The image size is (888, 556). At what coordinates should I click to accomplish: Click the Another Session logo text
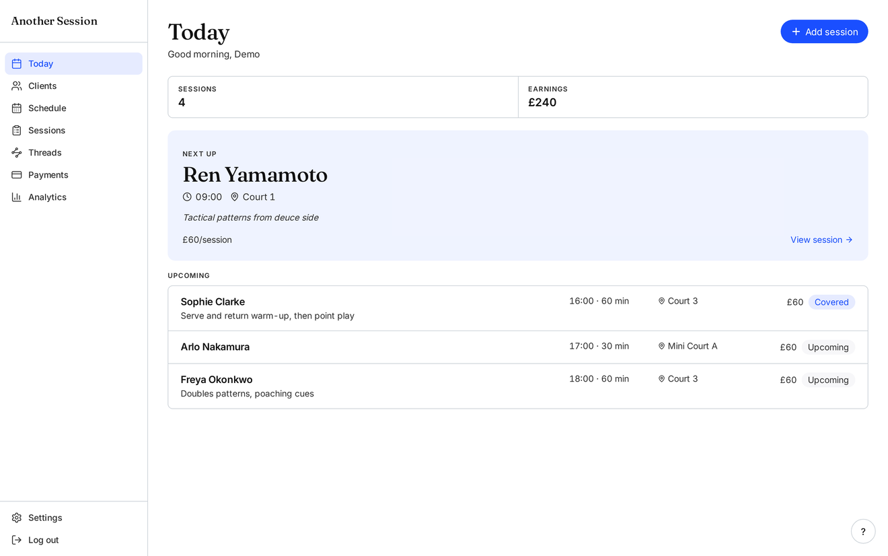pyautogui.click(x=54, y=21)
